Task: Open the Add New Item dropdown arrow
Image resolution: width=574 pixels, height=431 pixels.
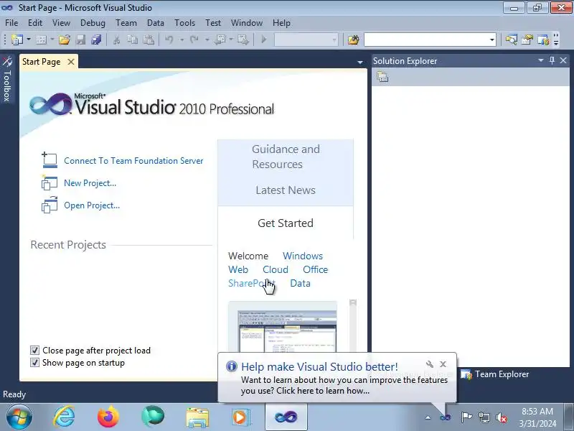Action: click(x=52, y=40)
